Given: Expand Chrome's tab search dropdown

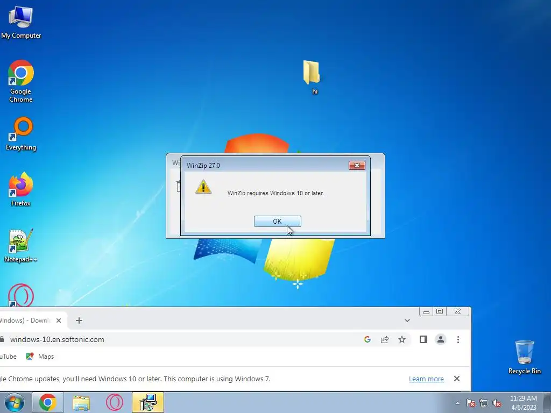Looking at the screenshot, I should (407, 321).
